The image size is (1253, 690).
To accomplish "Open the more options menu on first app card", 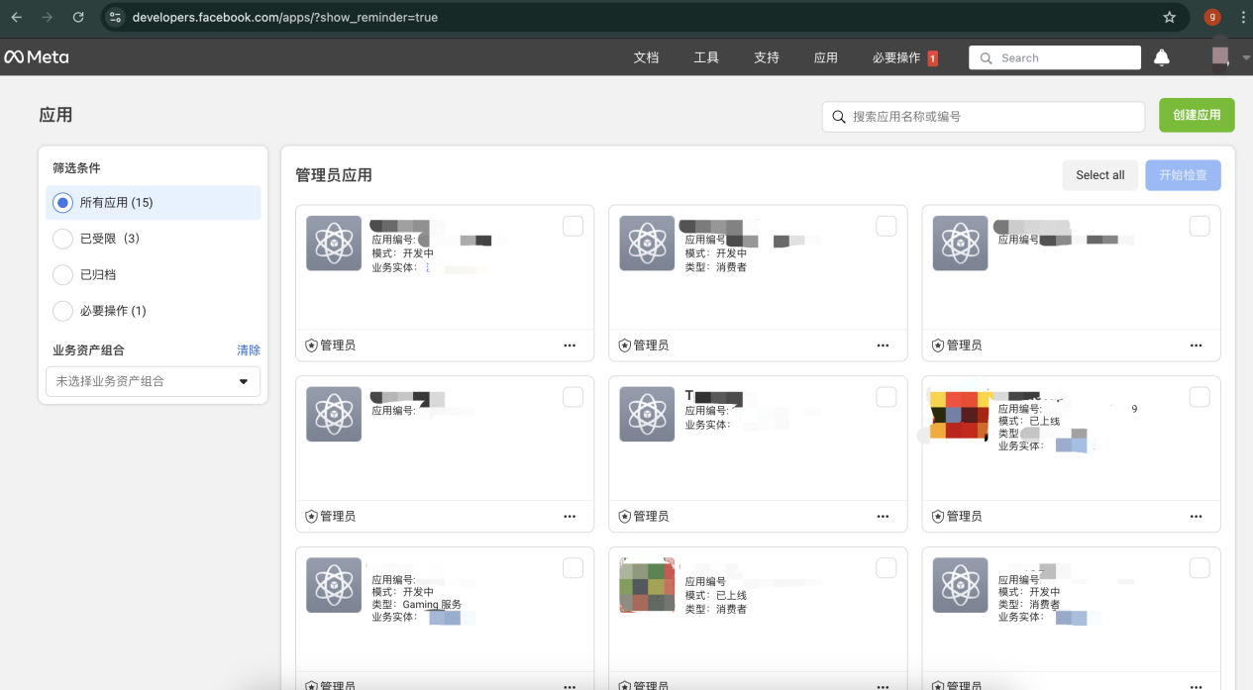I will point(570,345).
